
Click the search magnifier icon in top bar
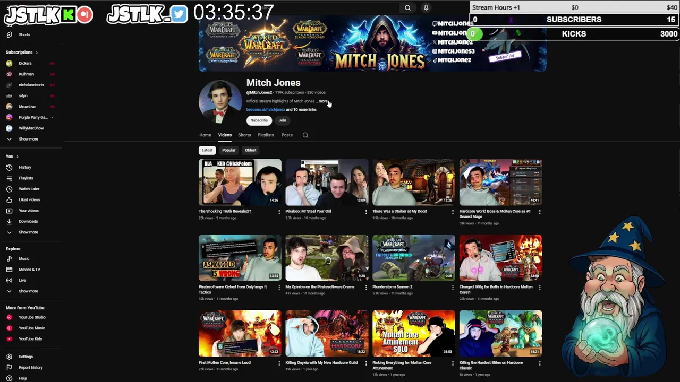pyautogui.click(x=407, y=7)
